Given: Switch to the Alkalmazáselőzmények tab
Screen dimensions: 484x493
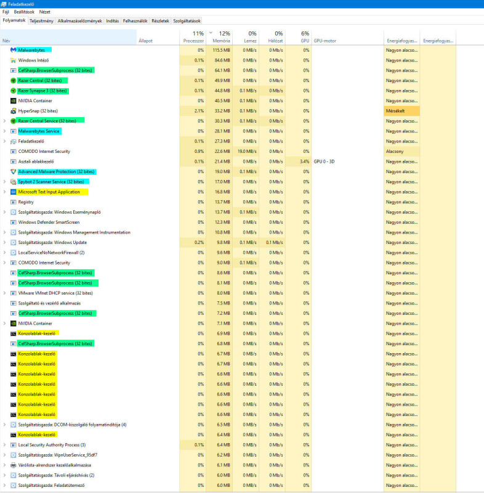Looking at the screenshot, I should click(x=80, y=21).
